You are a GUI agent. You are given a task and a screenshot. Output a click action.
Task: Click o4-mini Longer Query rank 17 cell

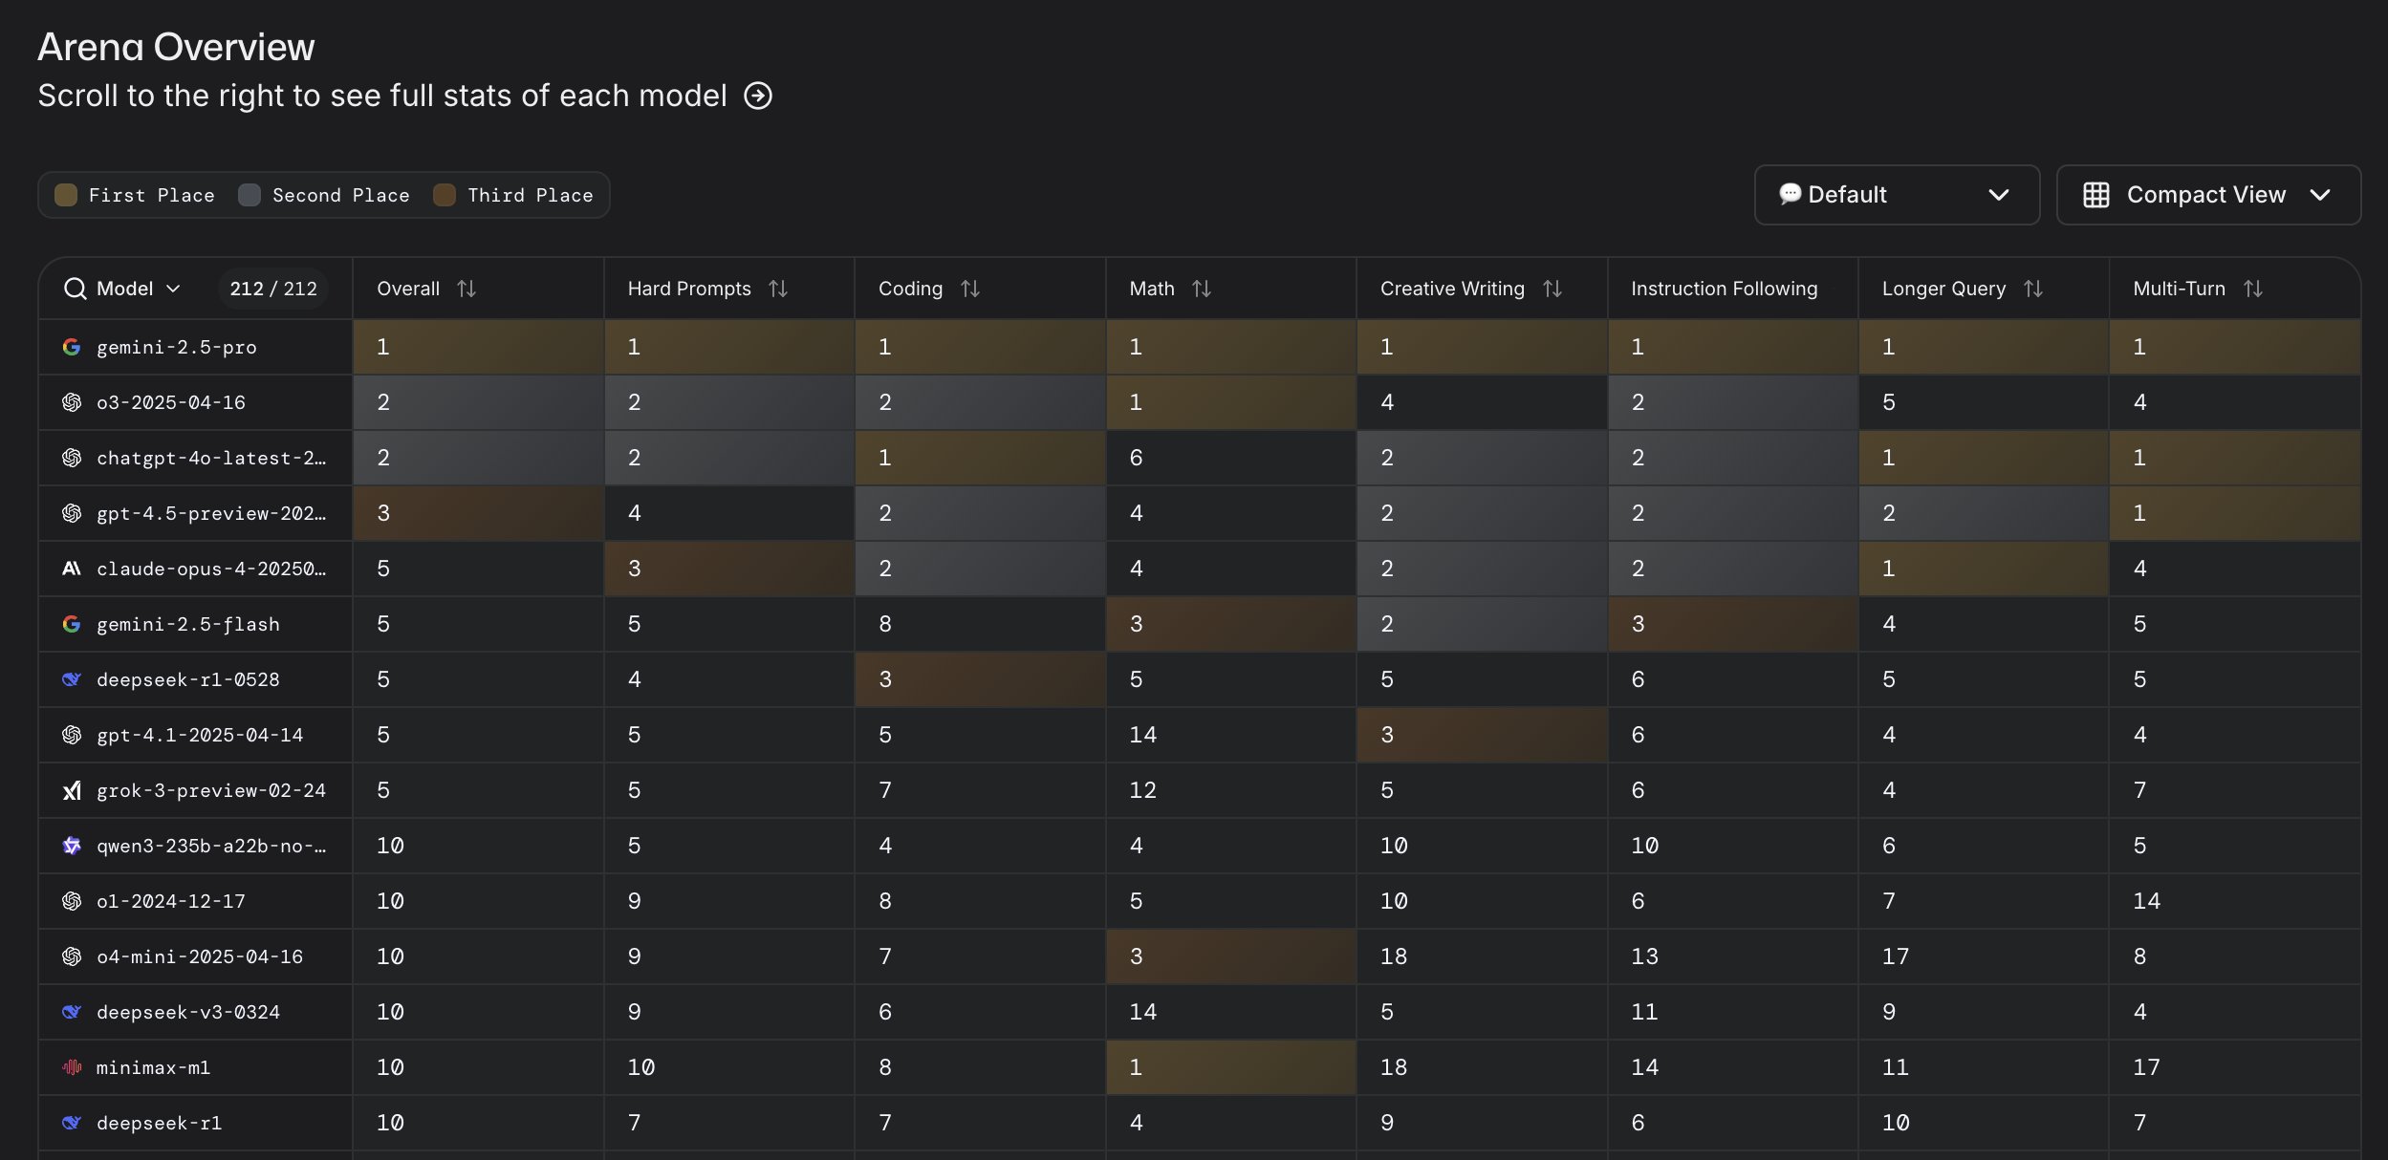click(1984, 956)
